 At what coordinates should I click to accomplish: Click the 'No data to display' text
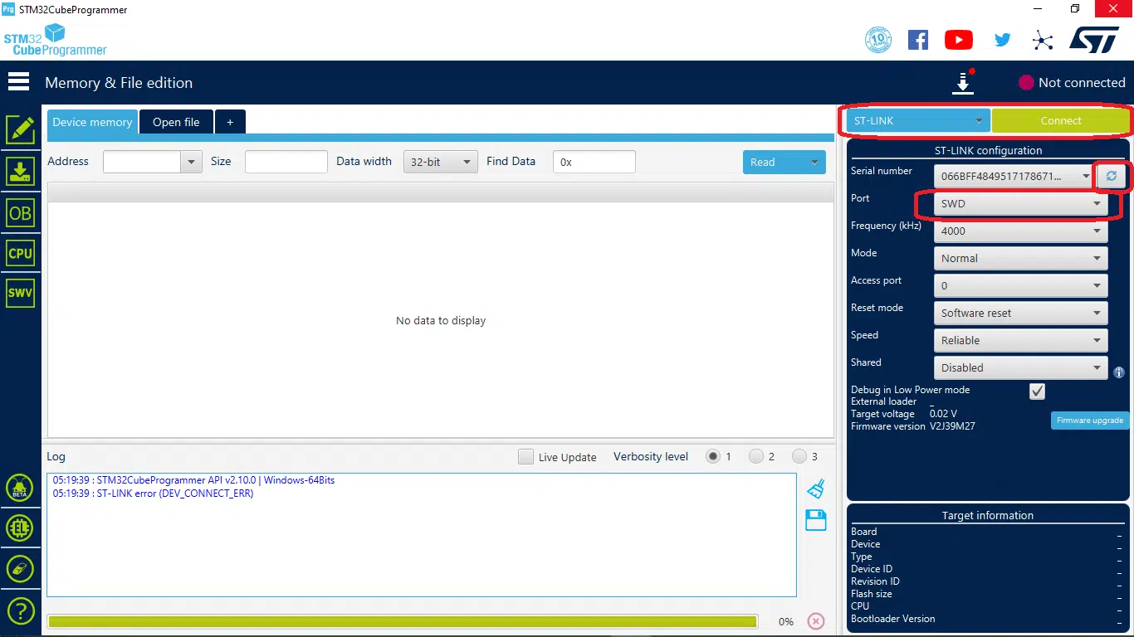pos(441,321)
